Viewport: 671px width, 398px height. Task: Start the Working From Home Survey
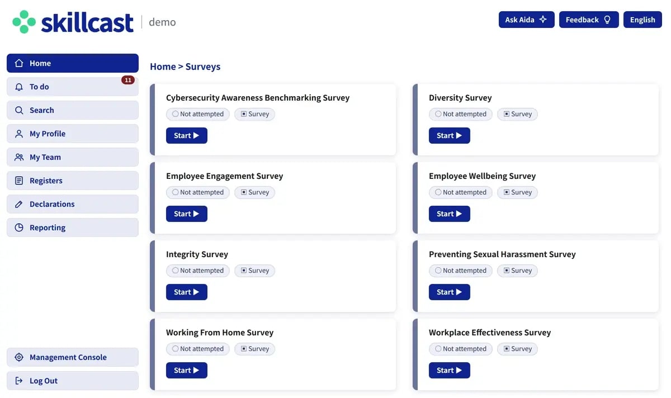187,370
